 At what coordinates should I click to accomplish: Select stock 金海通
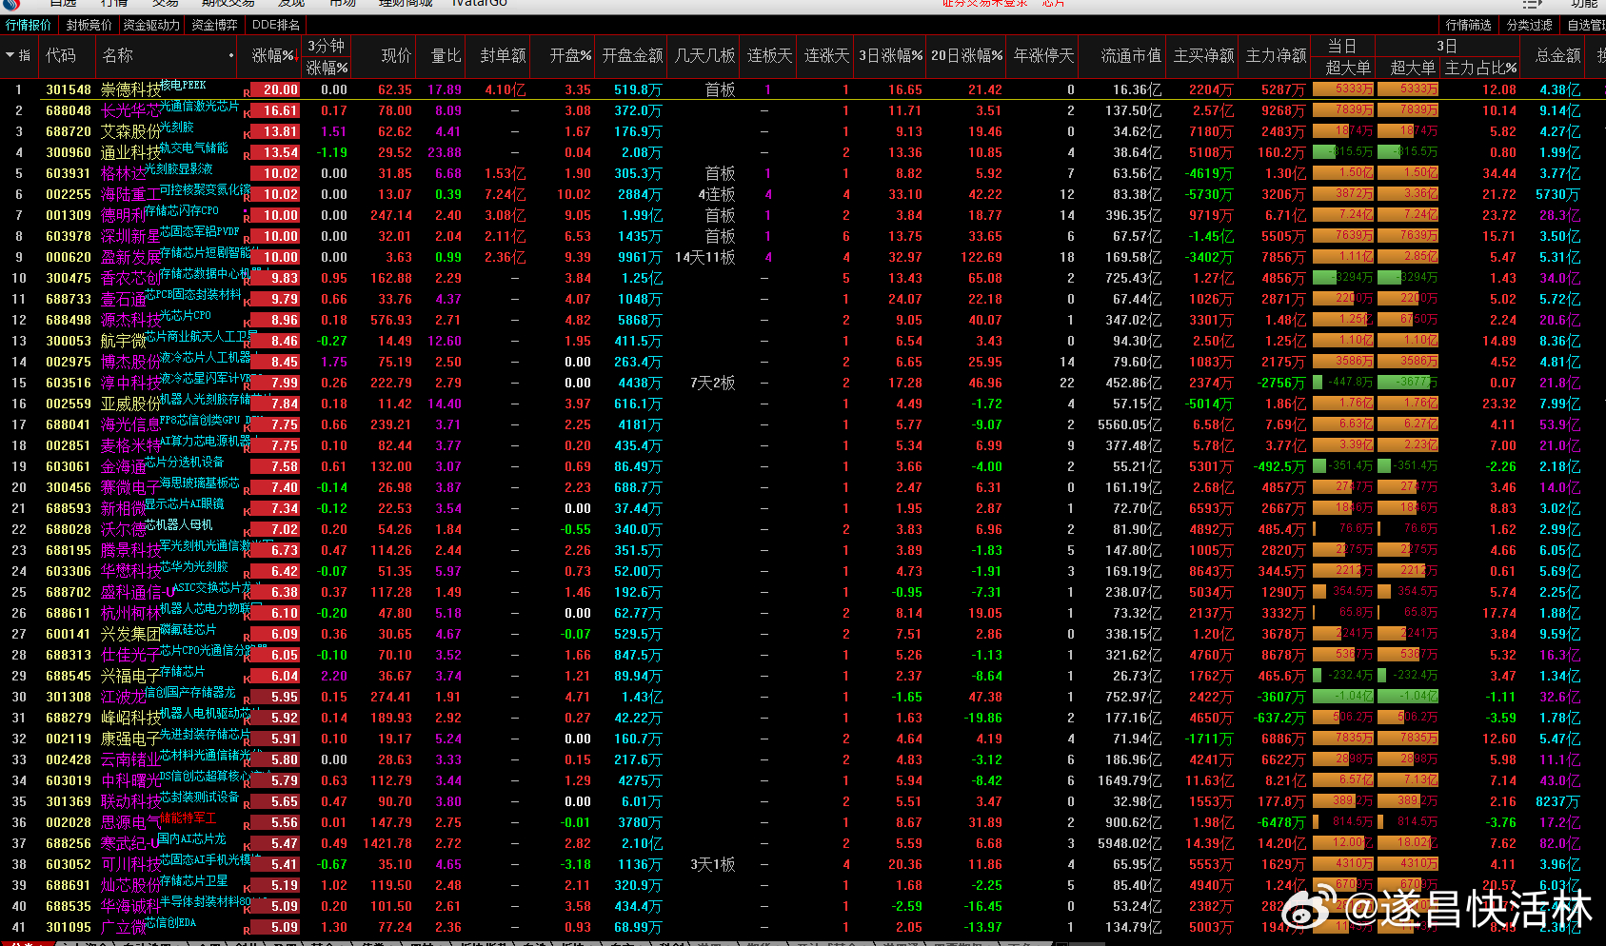[x=123, y=466]
